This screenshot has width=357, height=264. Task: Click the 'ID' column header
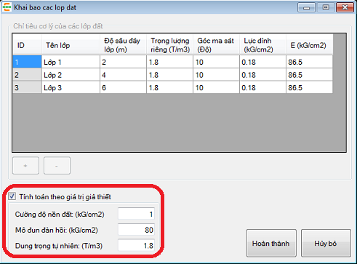[x=27, y=44]
